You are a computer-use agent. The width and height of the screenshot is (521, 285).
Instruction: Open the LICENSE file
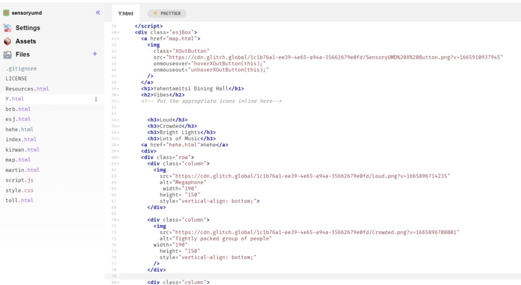click(16, 78)
